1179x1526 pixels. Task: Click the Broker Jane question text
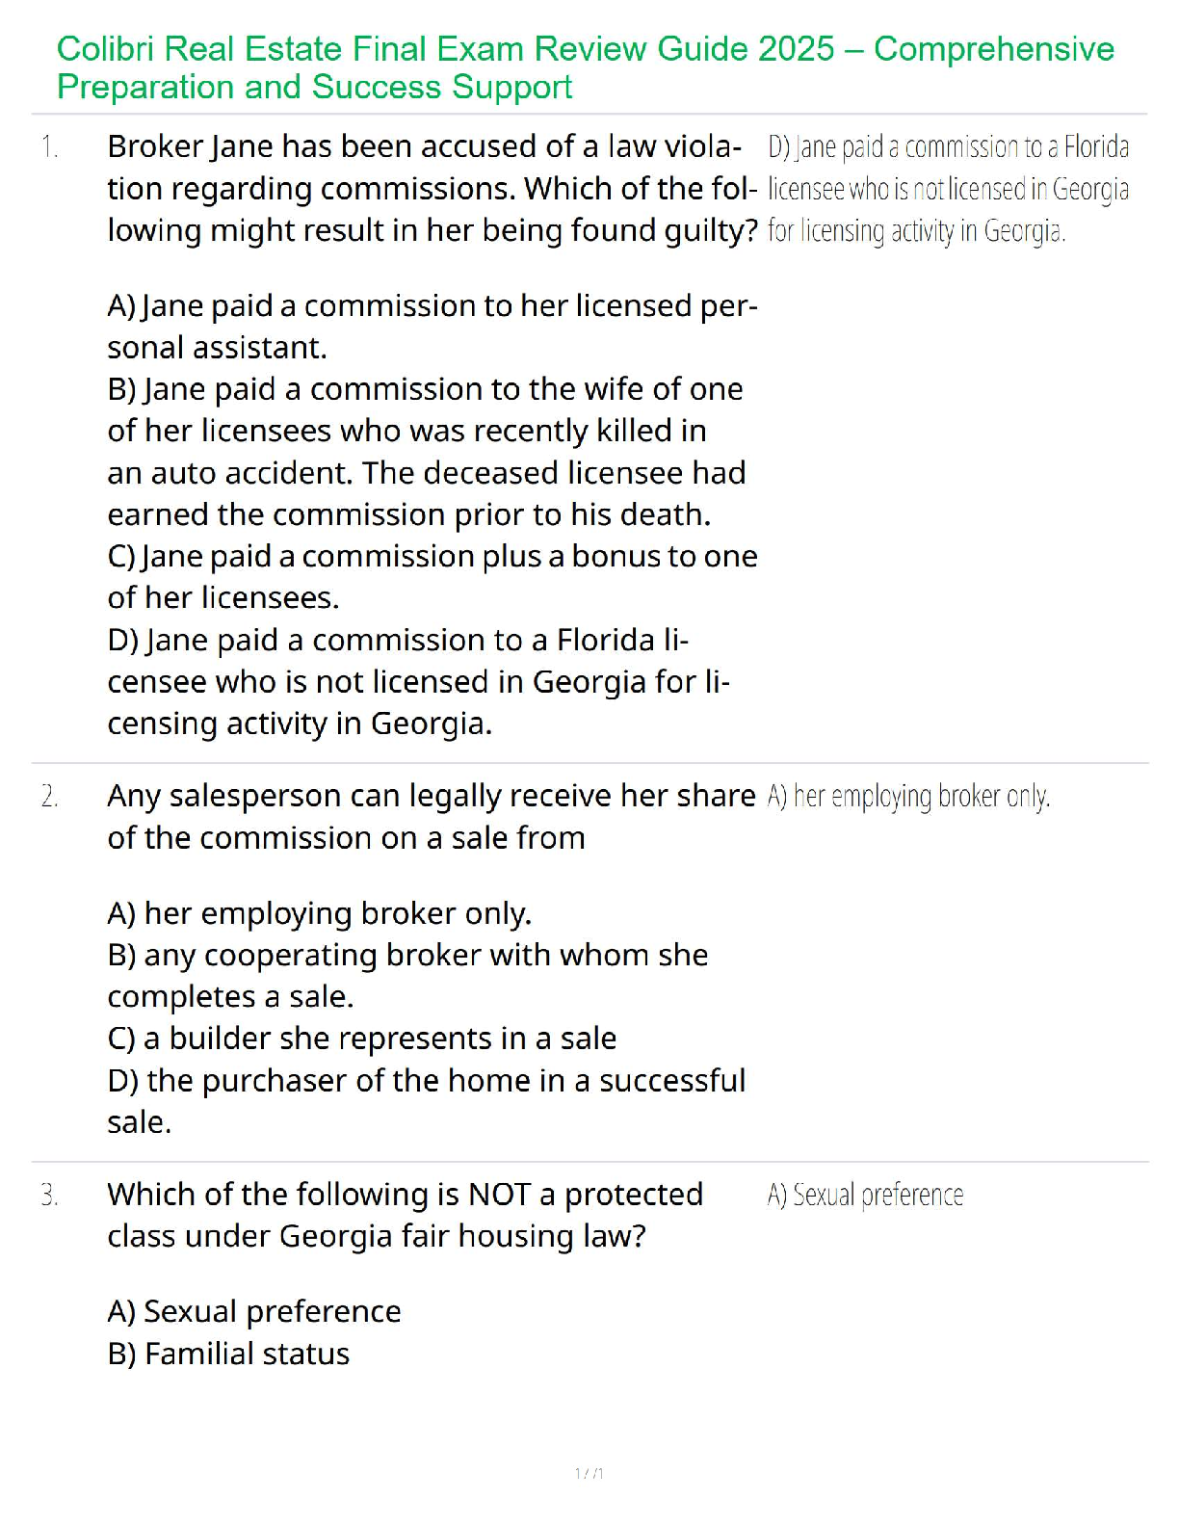[x=432, y=189]
